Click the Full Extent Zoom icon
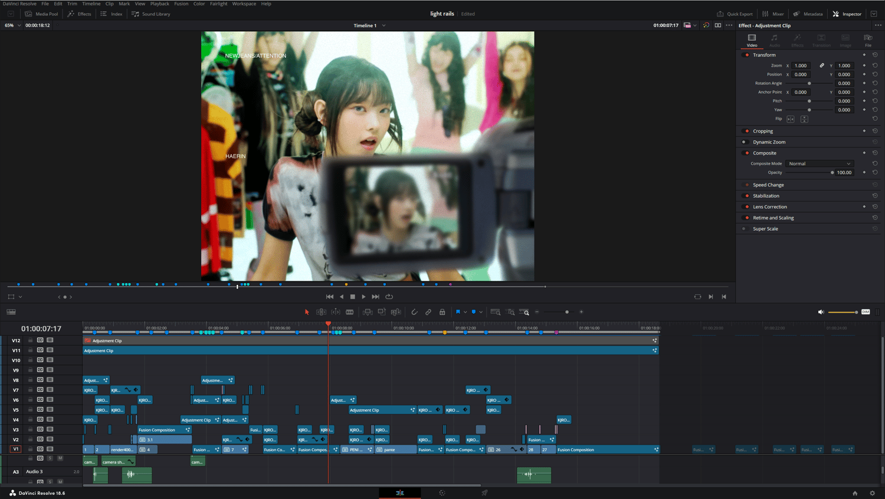 (x=496, y=312)
